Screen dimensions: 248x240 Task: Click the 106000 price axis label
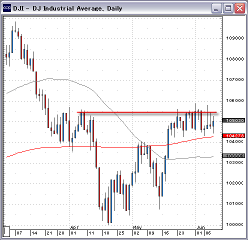[235, 100]
